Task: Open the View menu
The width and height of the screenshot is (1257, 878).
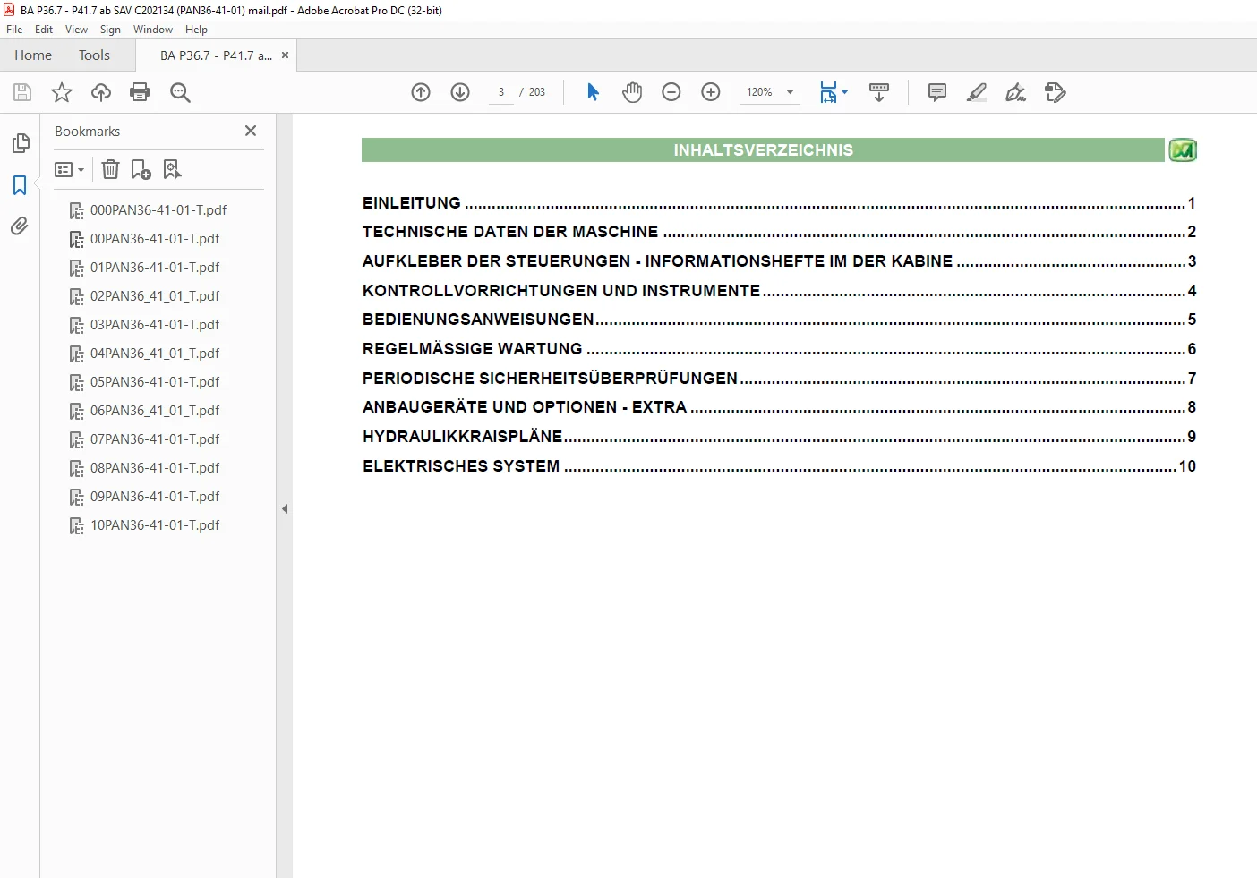Action: [76, 30]
